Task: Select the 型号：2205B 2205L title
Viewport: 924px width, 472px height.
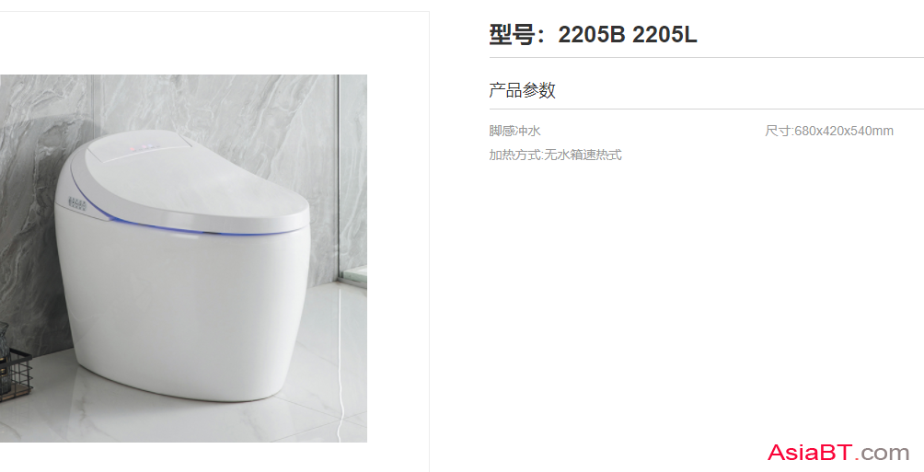Action: point(593,35)
